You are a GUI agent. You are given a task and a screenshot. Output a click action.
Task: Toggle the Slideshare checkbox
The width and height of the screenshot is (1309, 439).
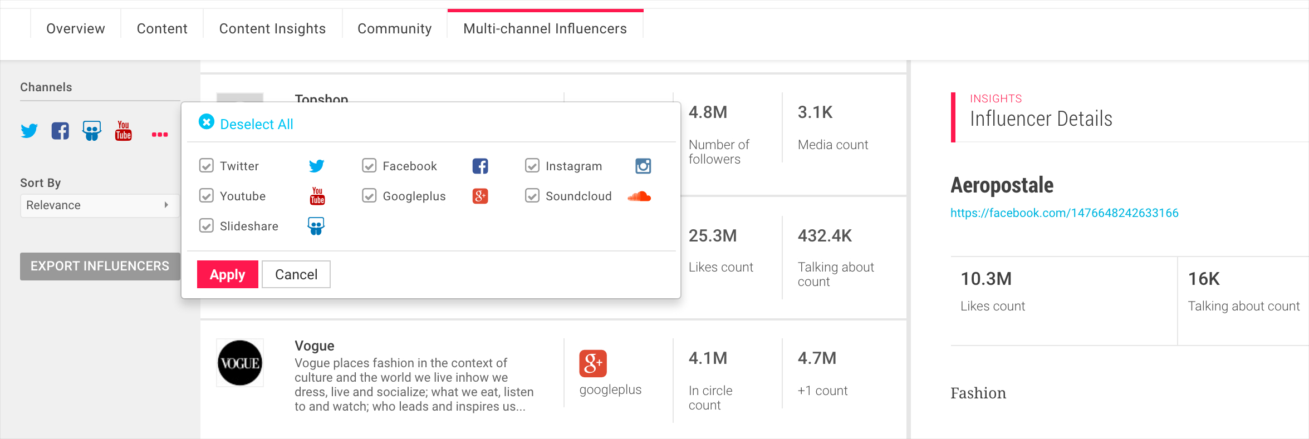(x=207, y=226)
